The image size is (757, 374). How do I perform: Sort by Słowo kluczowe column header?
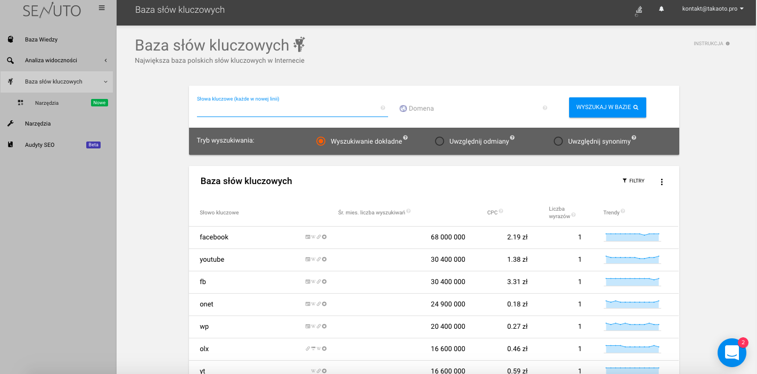click(x=219, y=213)
